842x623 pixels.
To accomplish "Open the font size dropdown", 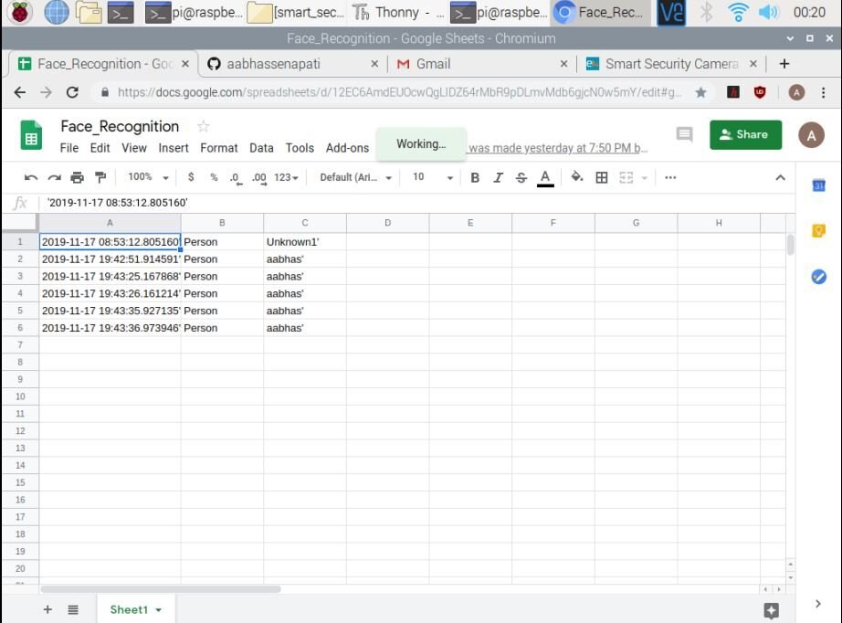I will click(432, 177).
